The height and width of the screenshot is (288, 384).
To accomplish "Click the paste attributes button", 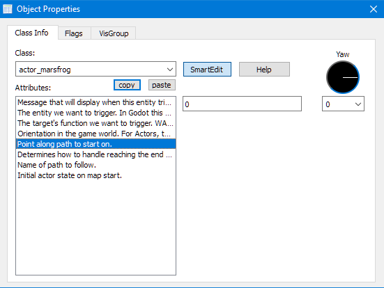I will (x=162, y=85).
